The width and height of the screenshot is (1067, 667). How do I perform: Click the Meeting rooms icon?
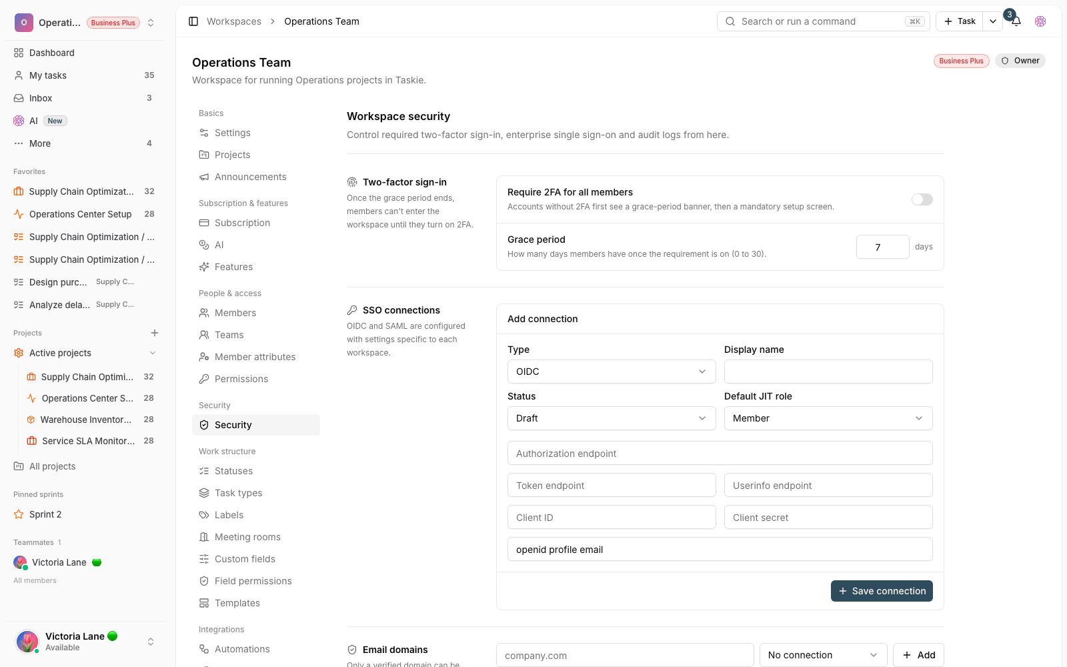pos(204,537)
